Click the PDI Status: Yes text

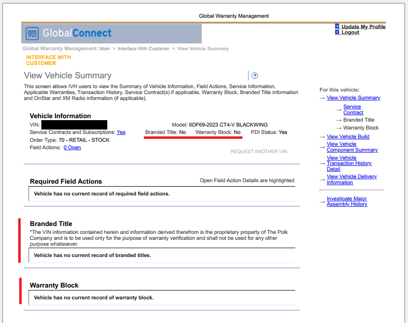tap(269, 132)
